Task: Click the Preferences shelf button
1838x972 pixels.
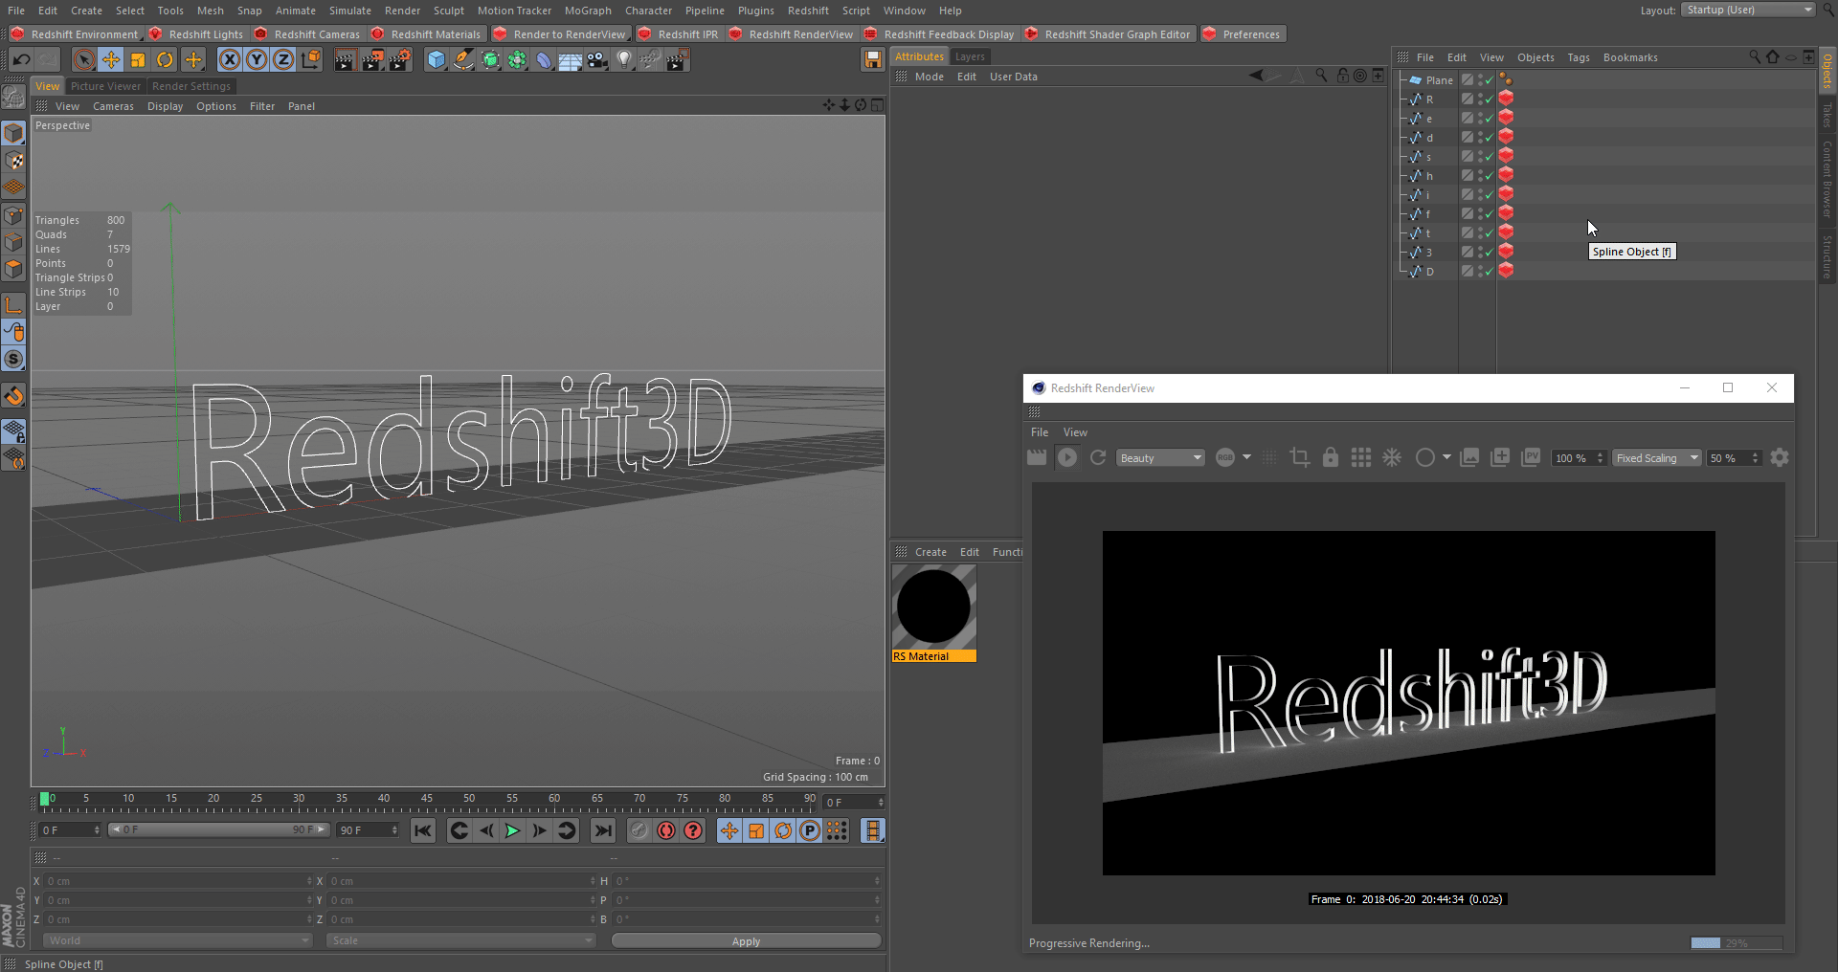Action: point(1243,34)
